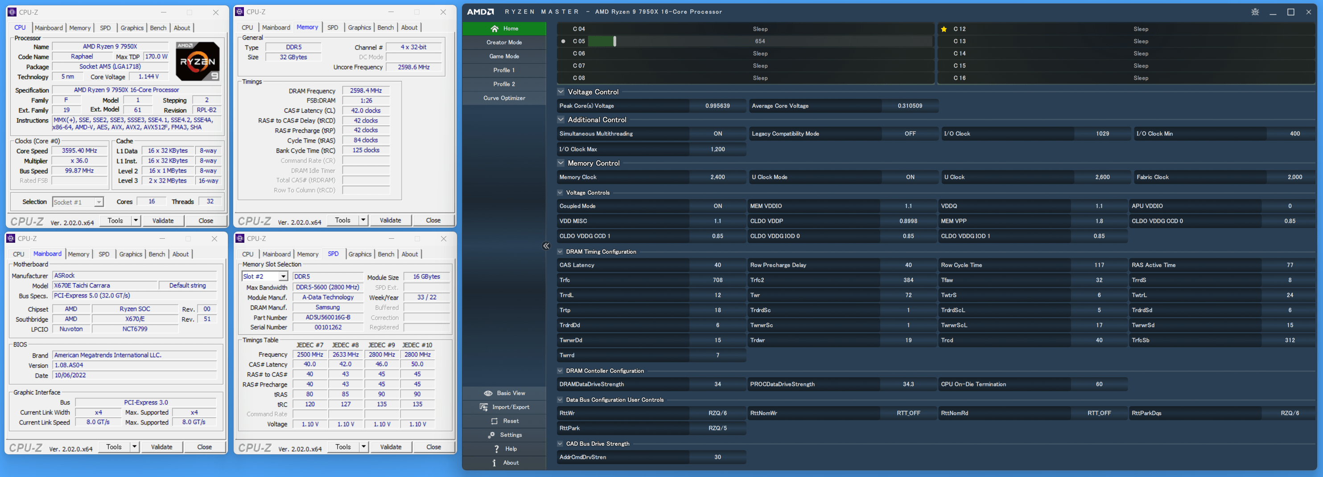Select Profile 1 in Ryzen Master
Screen dimensions: 1323x477
(x=504, y=70)
